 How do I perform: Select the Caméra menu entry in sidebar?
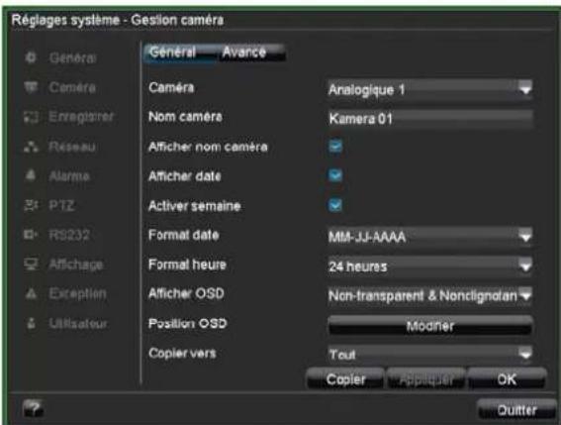tap(72, 87)
